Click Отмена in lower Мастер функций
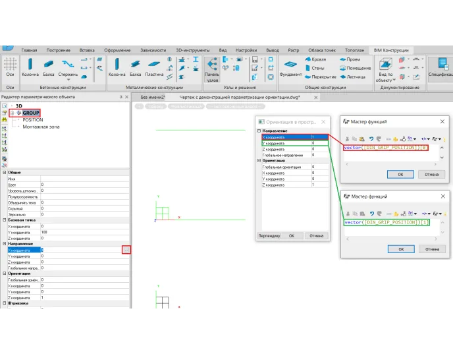 click(432, 249)
